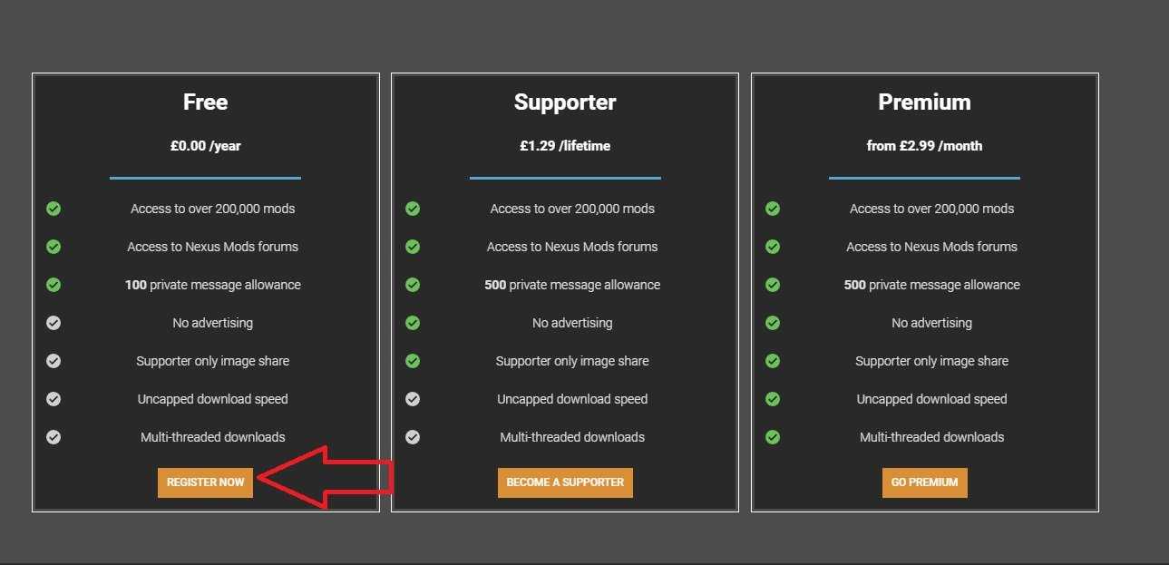
Task: Click green check beside Free 200,000 mods
Action: click(x=54, y=209)
